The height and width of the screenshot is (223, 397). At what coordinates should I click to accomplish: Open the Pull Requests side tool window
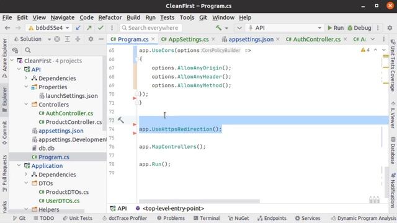click(x=4, y=173)
